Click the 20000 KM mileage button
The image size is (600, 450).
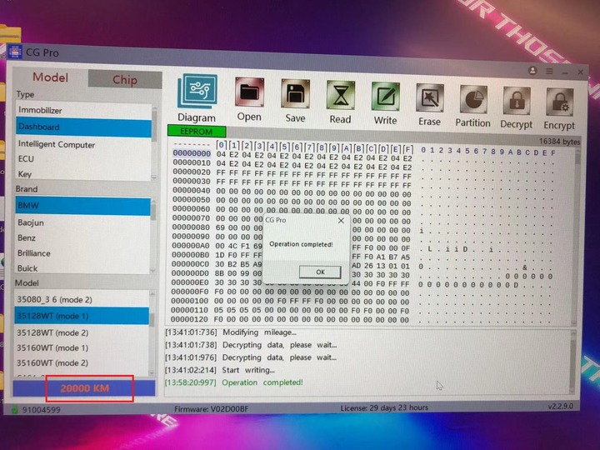(84, 388)
